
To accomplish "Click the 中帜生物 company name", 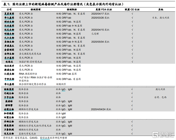I will pyautogui.click(x=9, y=79).
